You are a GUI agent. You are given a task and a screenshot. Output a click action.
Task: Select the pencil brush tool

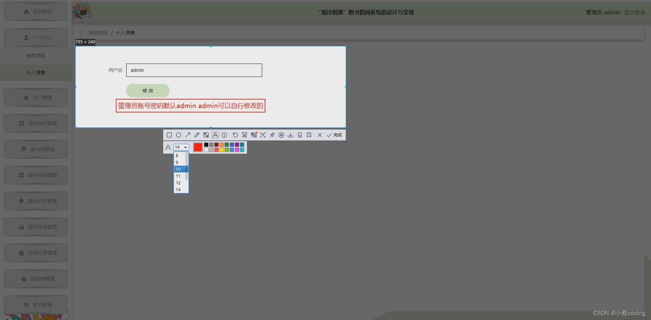point(197,135)
